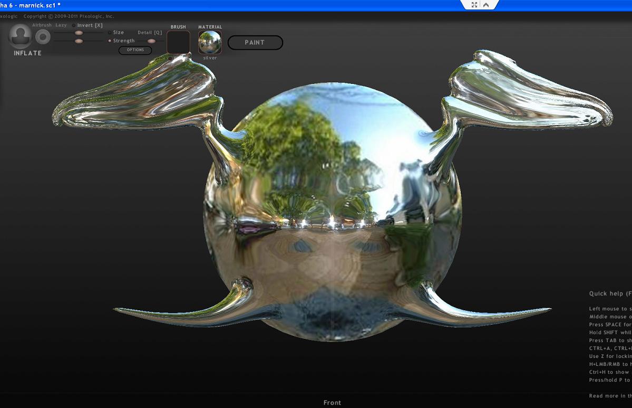
Task: Enable Invert [X] radio dot
Action: coord(74,25)
